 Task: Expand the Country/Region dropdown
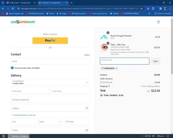(50, 82)
